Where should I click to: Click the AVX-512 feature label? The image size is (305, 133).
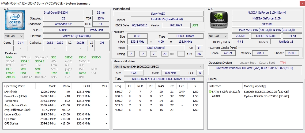click(x=84, y=61)
